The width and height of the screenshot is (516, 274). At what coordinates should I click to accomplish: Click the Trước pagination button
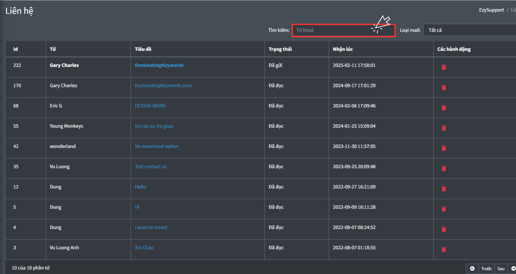click(486, 269)
